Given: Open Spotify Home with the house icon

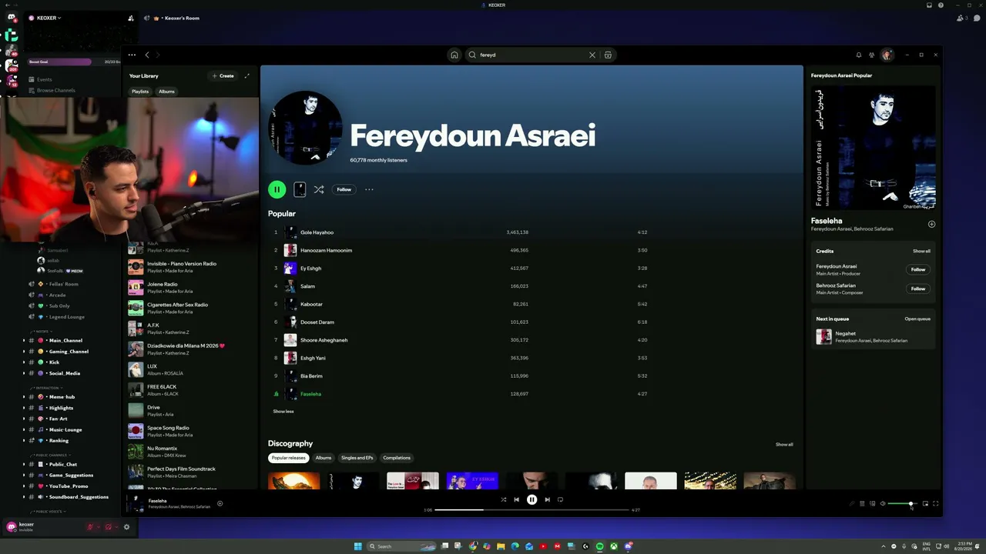Looking at the screenshot, I should tap(454, 55).
